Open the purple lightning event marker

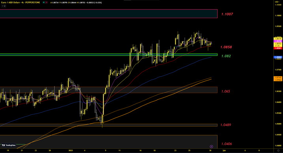point(212,147)
